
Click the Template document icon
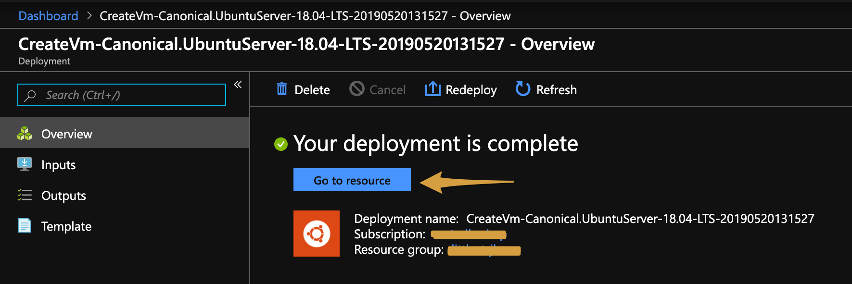[25, 226]
